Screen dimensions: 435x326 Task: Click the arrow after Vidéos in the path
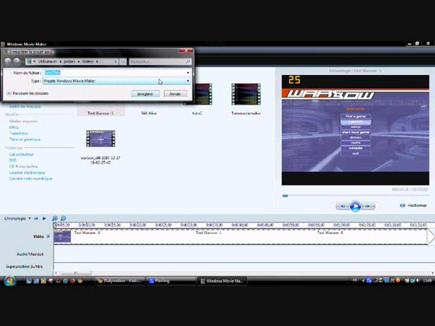(x=97, y=62)
